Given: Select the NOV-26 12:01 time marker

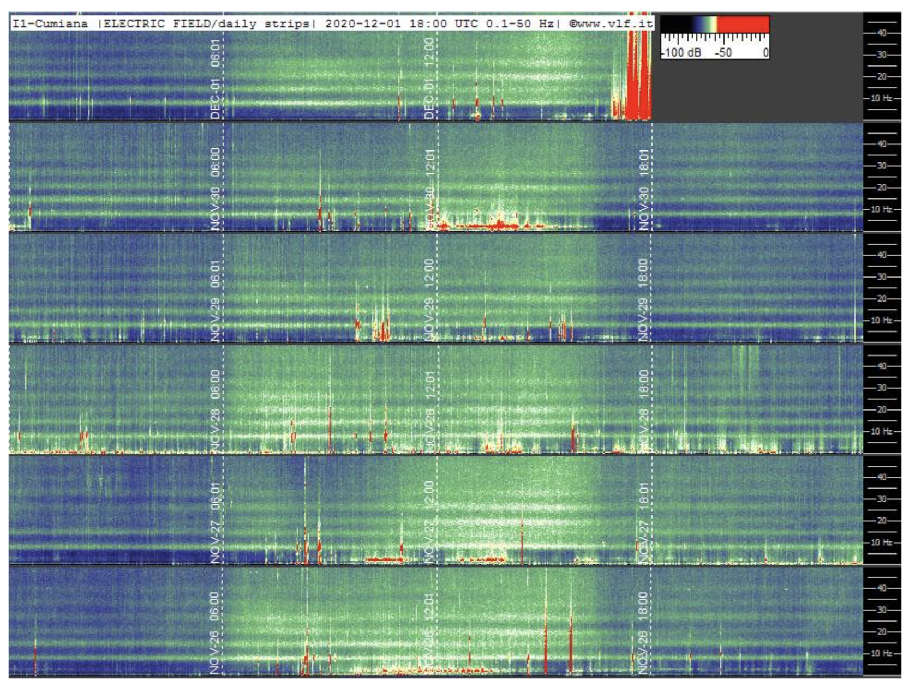Looking at the screenshot, I should pyautogui.click(x=429, y=633).
